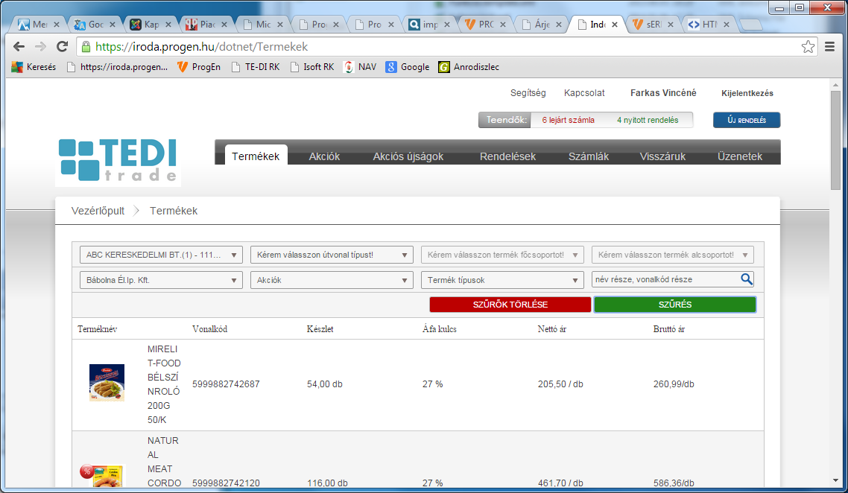The height and width of the screenshot is (493, 848).
Task: Select barcode text 5999882742687
Action: (x=226, y=384)
